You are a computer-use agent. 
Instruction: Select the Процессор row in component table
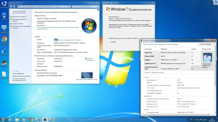point(172,53)
